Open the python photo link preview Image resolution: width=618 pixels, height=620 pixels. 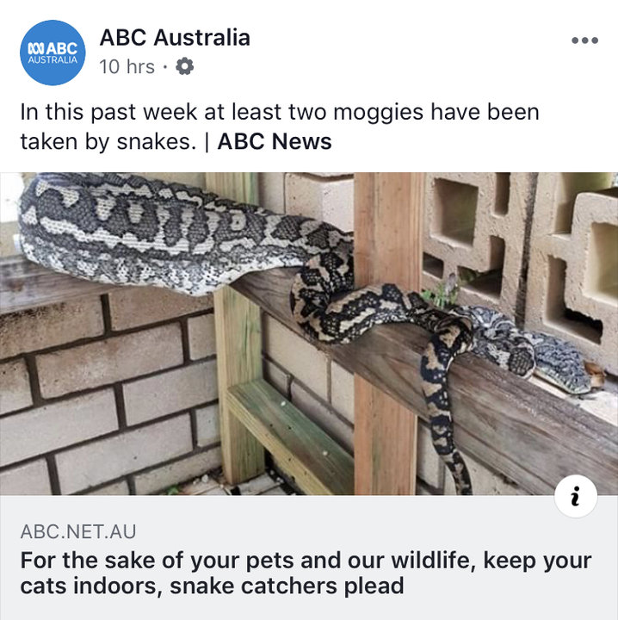tap(309, 334)
